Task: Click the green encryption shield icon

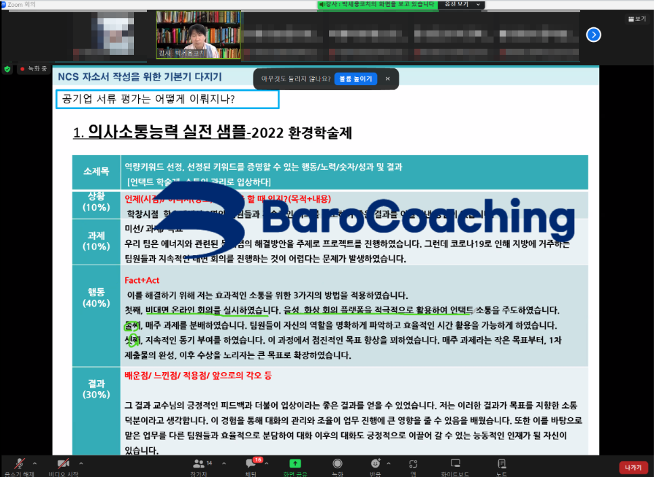Action: [7, 69]
